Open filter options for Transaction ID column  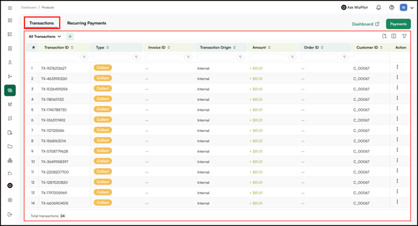84,57
